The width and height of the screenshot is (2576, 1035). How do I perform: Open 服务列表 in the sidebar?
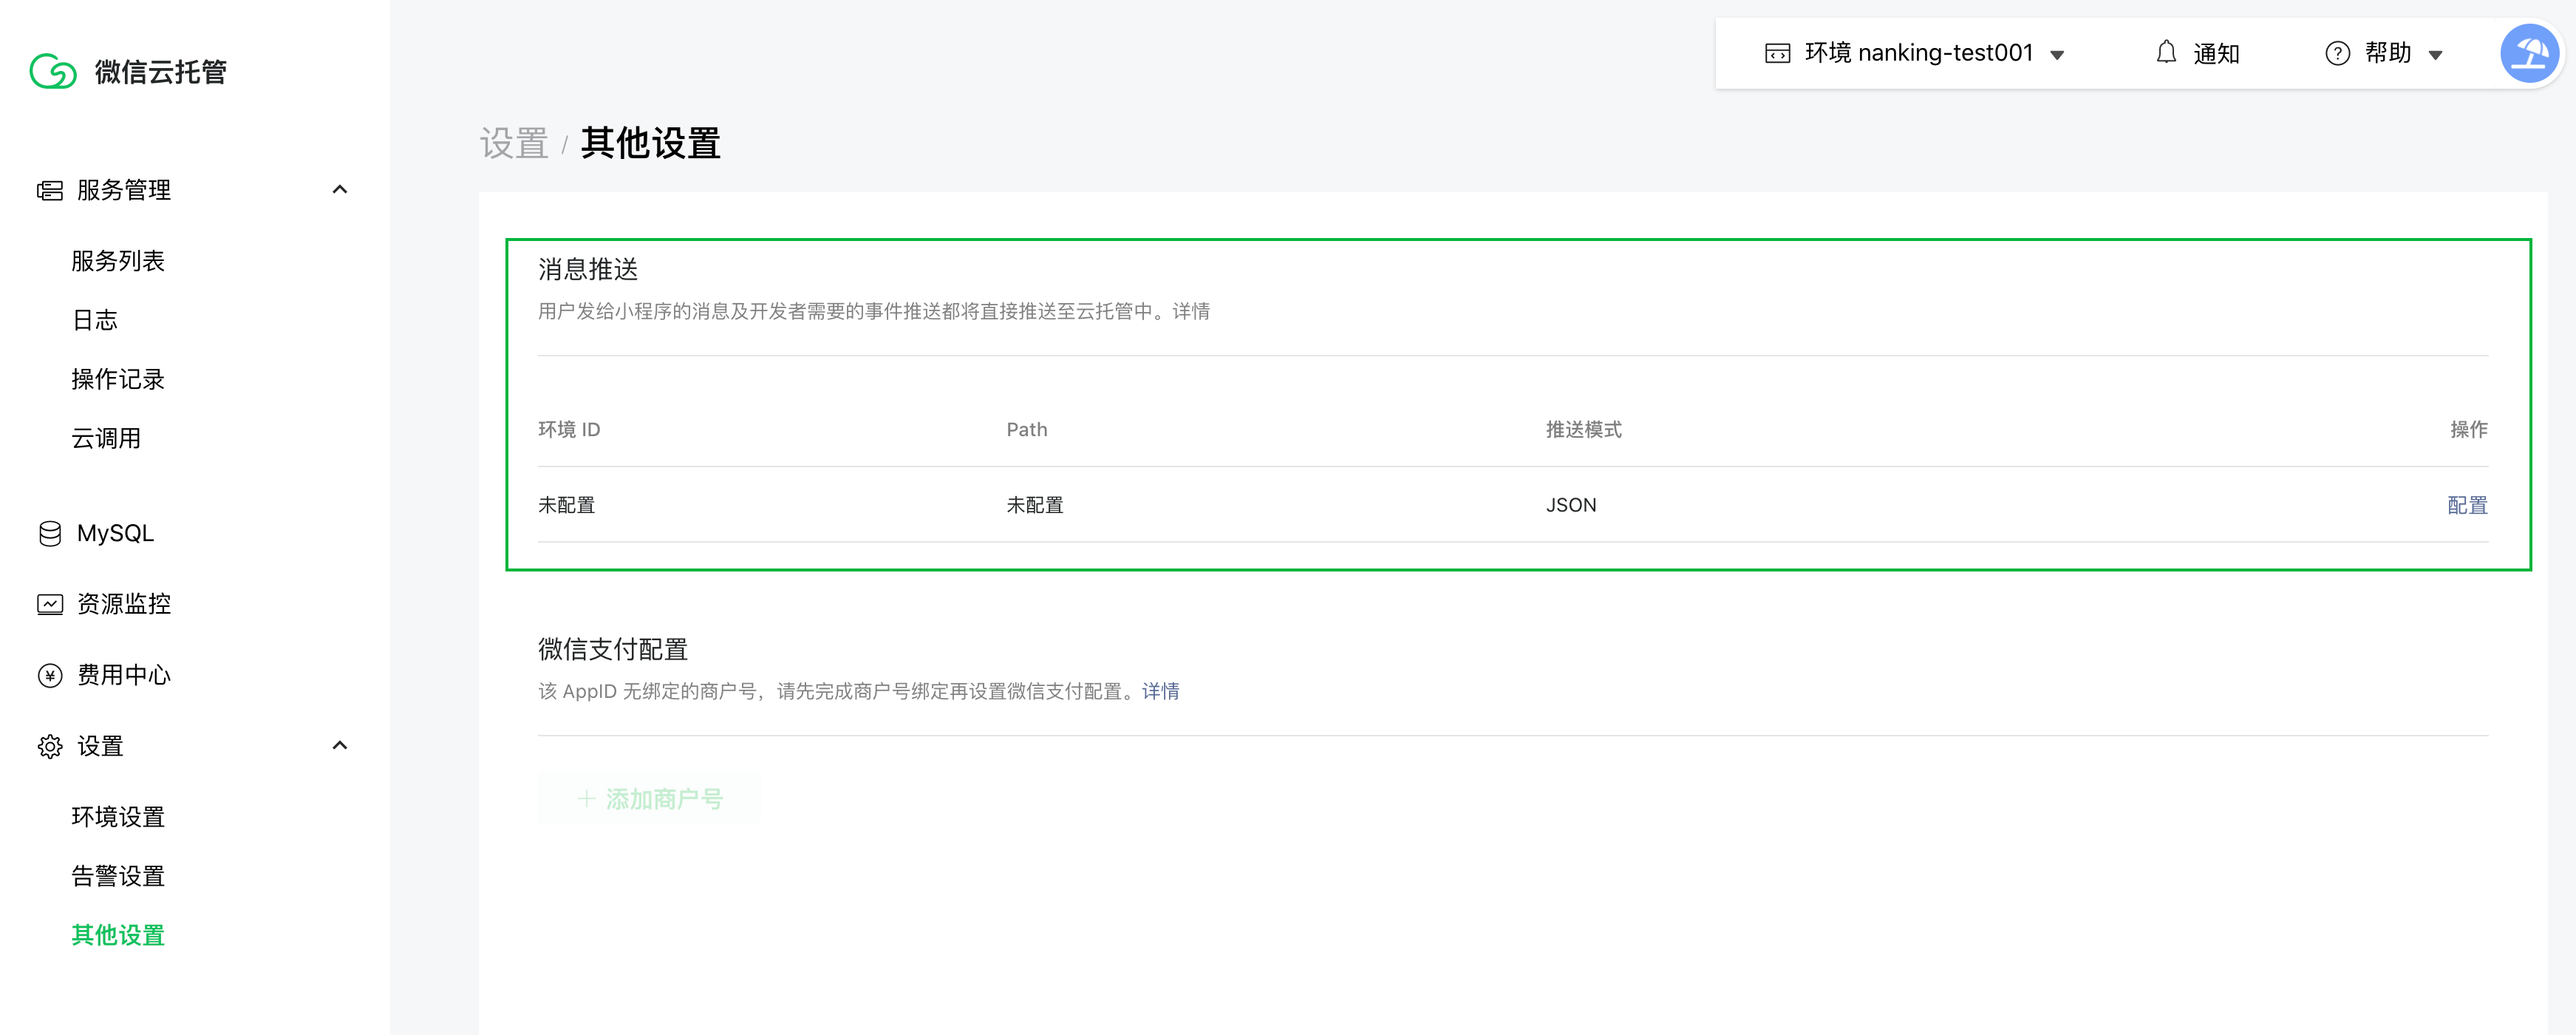click(118, 261)
